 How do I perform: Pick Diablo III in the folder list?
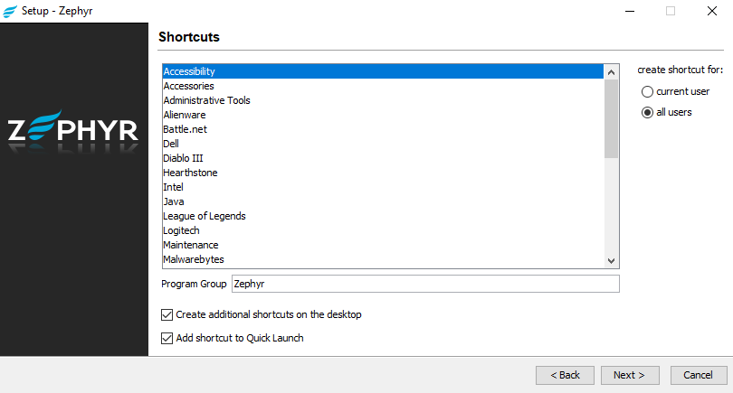(183, 158)
